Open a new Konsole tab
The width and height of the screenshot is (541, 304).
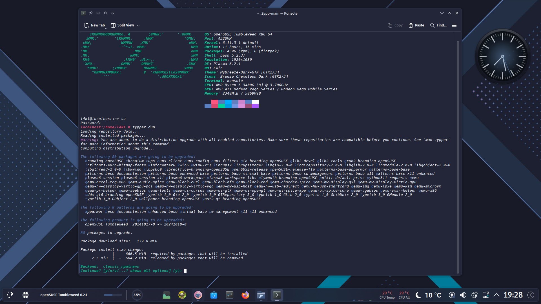[x=94, y=25]
